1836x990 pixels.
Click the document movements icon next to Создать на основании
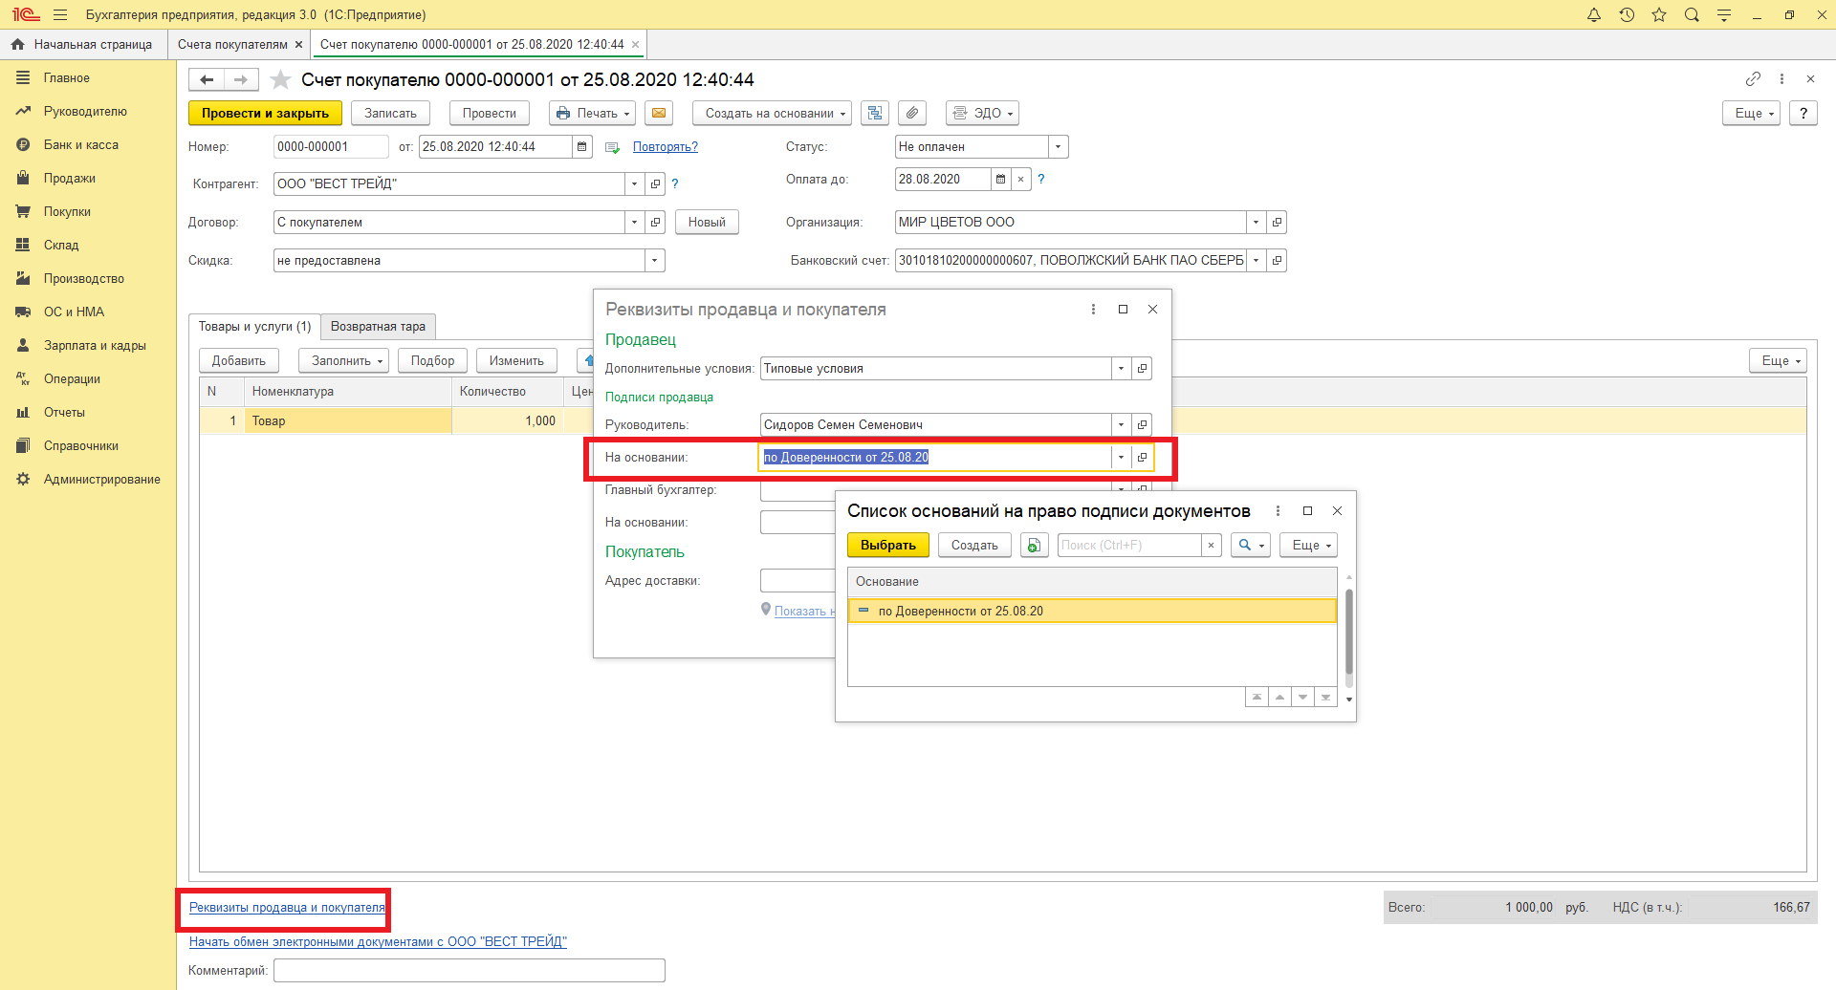874,113
